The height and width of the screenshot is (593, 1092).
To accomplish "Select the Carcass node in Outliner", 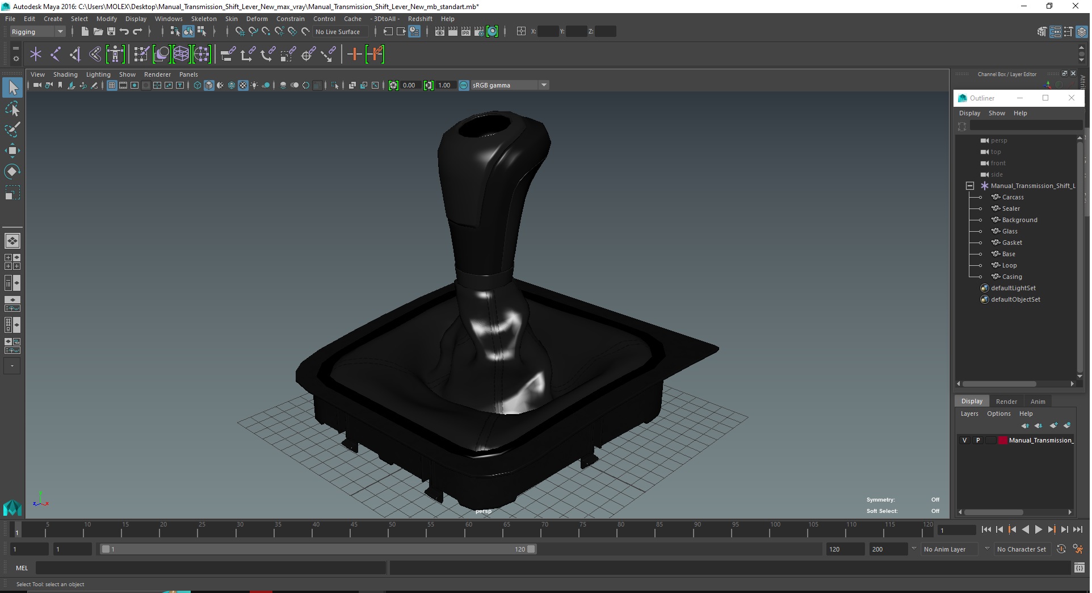I will 1013,197.
